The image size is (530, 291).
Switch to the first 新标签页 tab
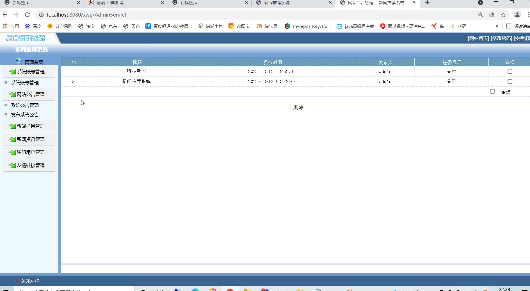pos(42,3)
